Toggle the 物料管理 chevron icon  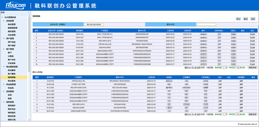coord(4,102)
